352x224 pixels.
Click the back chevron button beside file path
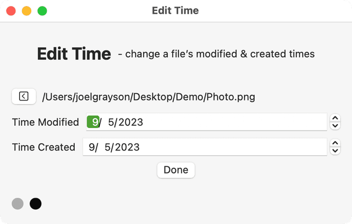pyautogui.click(x=24, y=97)
